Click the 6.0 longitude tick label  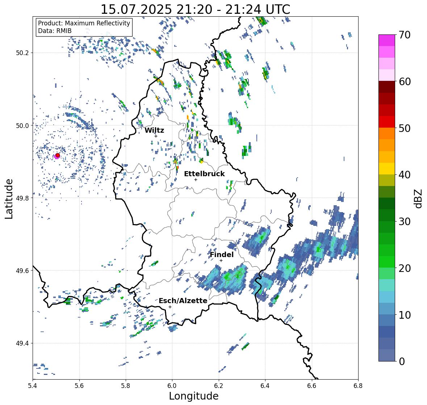click(x=172, y=386)
